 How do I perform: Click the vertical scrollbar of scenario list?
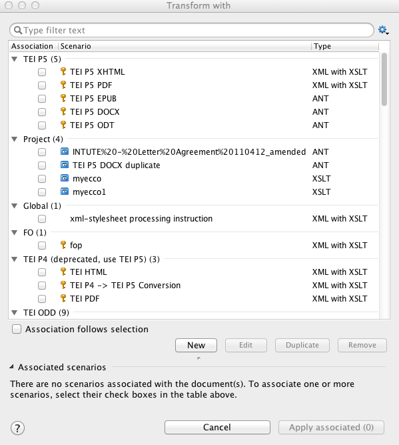click(x=384, y=184)
